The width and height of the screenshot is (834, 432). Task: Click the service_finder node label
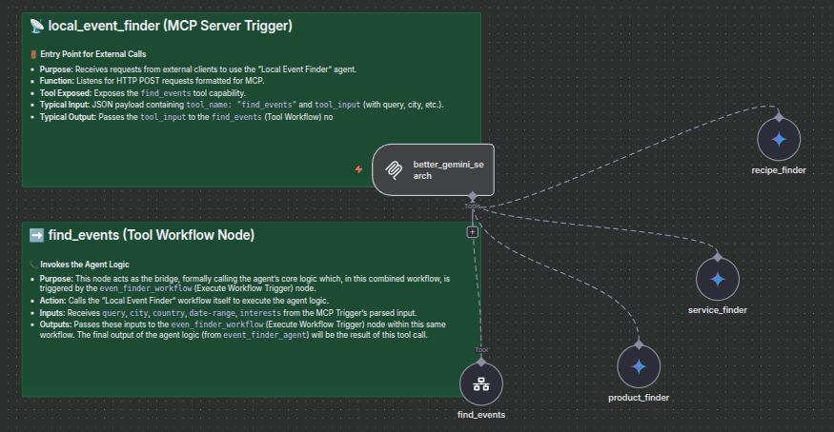pos(717,309)
